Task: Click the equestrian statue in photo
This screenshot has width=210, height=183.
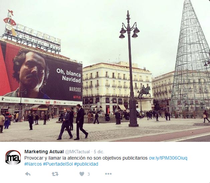Action: click(145, 92)
